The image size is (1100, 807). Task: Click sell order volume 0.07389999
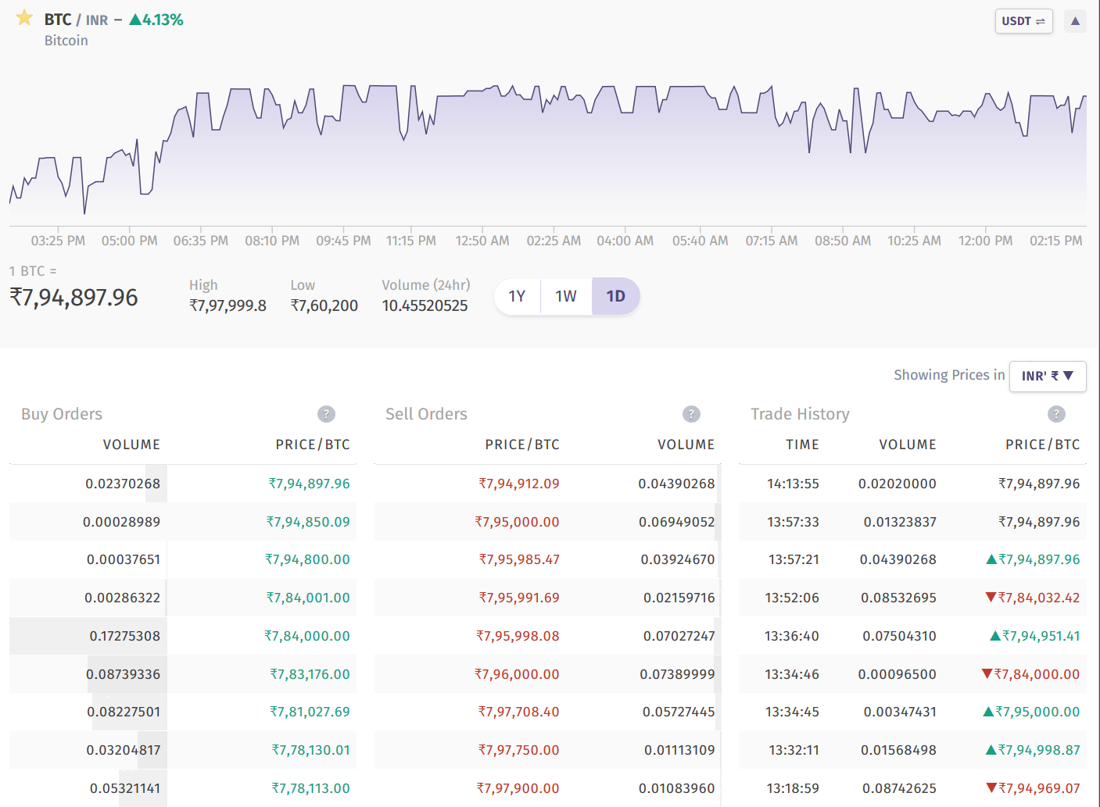678,674
